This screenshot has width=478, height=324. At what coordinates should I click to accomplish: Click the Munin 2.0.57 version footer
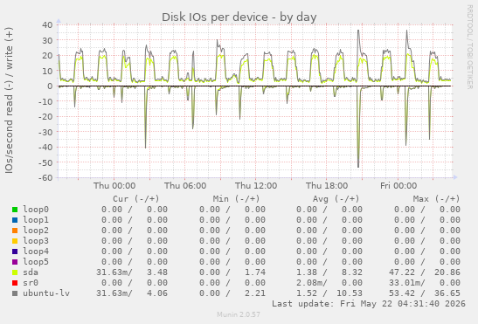click(x=239, y=314)
